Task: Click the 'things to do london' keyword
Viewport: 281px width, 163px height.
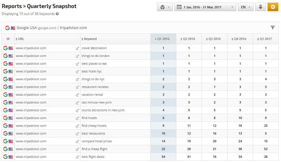Action: pos(95,56)
